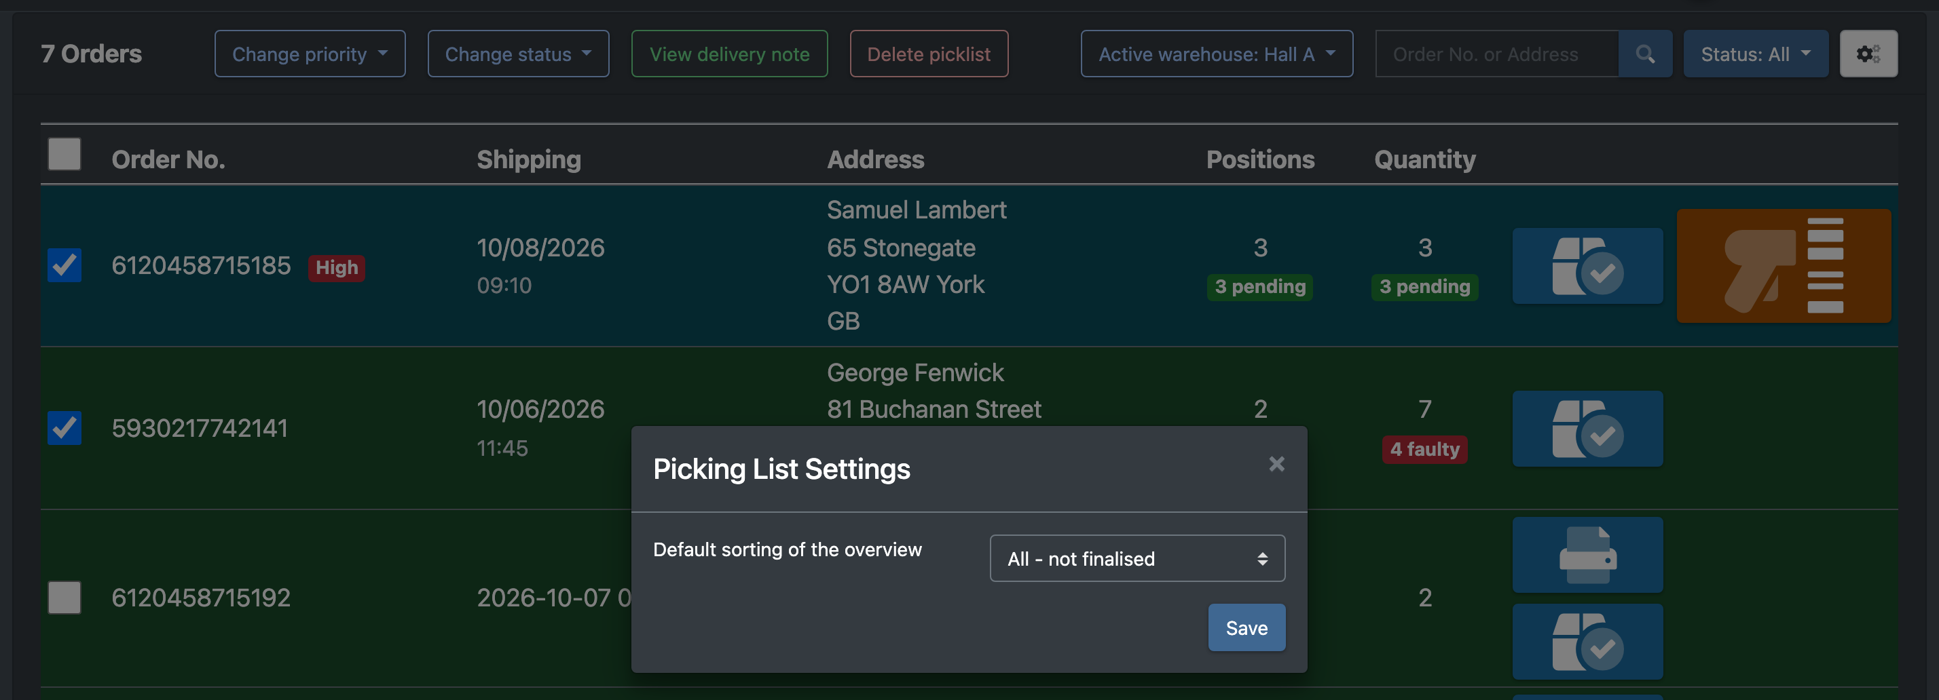Click the '3 pending' badge under Positions

coord(1260,286)
